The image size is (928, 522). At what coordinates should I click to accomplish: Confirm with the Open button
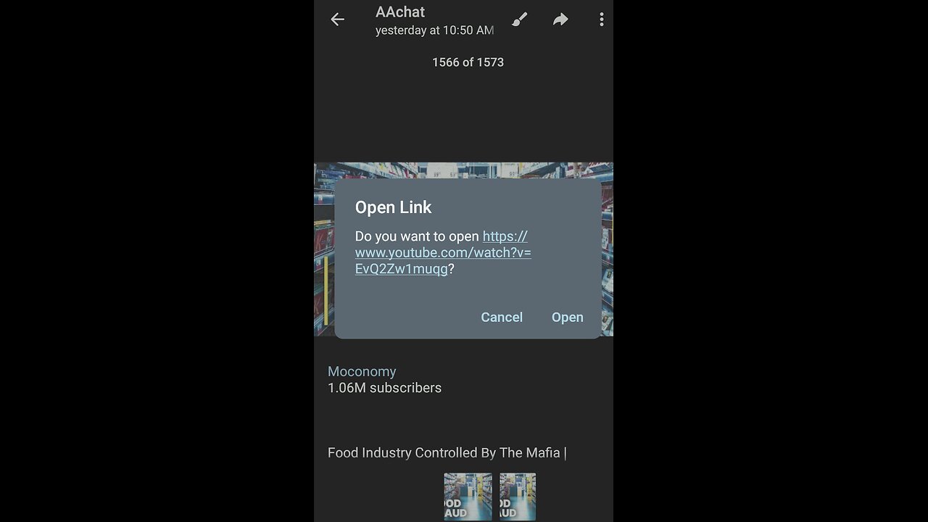click(x=567, y=317)
